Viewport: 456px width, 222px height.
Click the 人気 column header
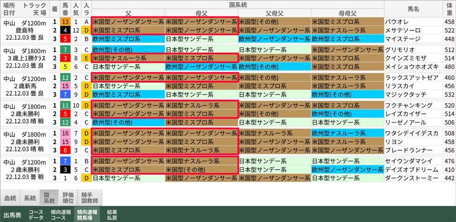coord(76,9)
